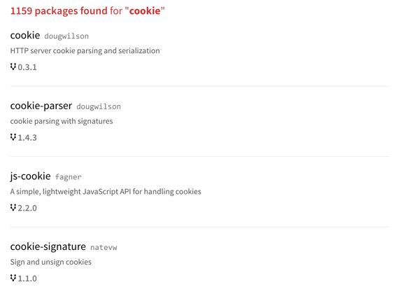Click the version icon beside 1.1.0
The width and height of the screenshot is (396, 287).
pos(13,278)
